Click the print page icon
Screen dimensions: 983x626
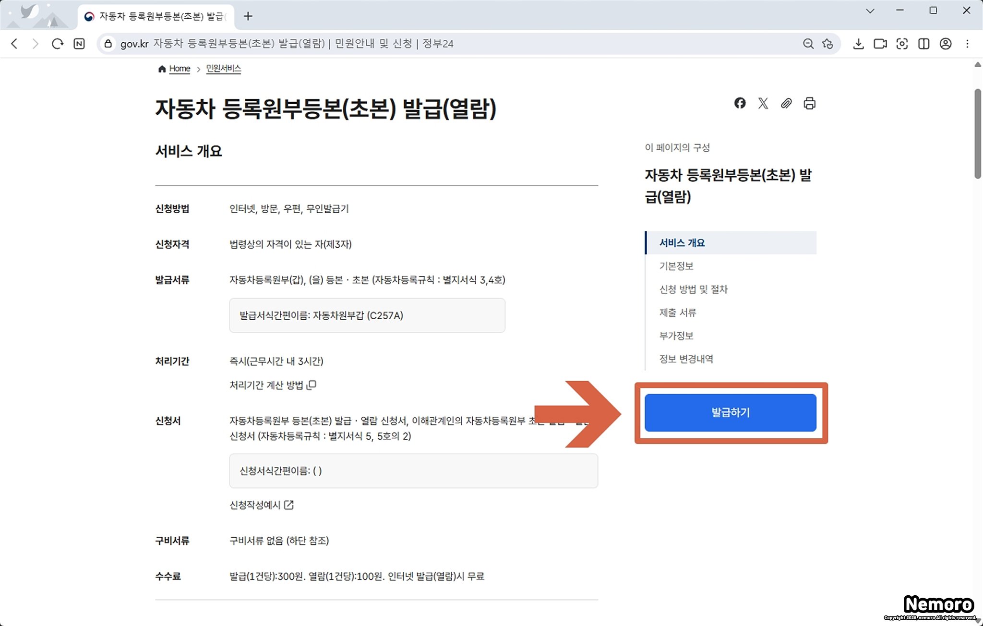[809, 103]
